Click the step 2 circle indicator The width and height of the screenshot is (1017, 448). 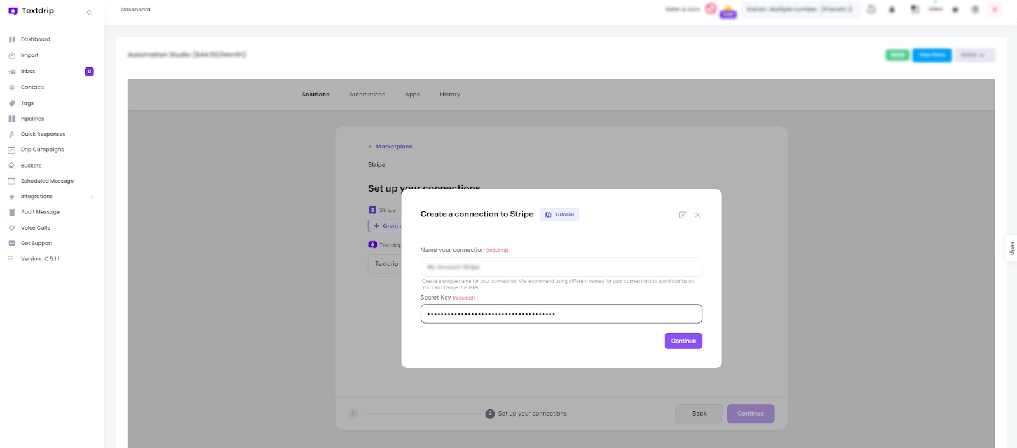pyautogui.click(x=490, y=414)
